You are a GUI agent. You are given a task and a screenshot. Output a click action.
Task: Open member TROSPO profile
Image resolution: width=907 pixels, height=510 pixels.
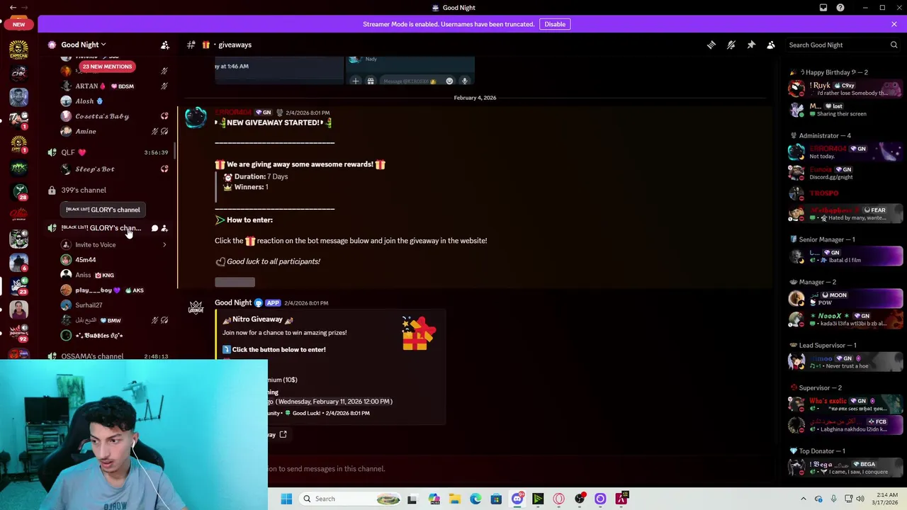[x=845, y=193]
